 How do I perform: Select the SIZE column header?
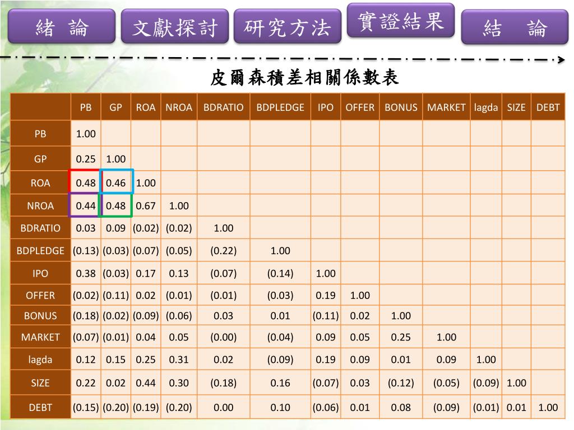(x=516, y=107)
